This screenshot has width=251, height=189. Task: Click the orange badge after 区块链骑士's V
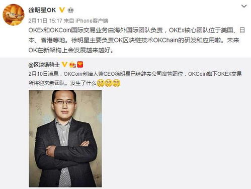pos(72,65)
